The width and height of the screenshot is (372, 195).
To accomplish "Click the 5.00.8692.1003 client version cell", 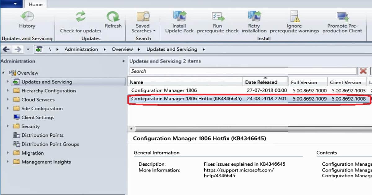I will pos(348,90).
